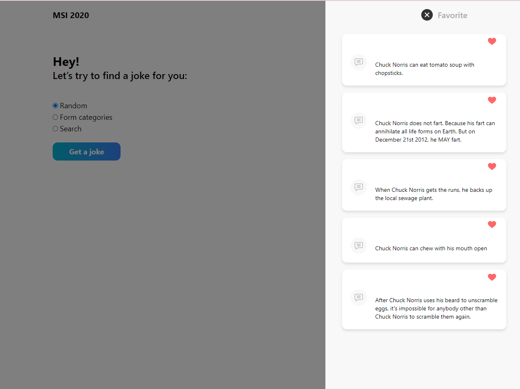Click 'Let's try to find a joke for you:'
Viewport: 520px width, 389px height.
tap(120, 76)
